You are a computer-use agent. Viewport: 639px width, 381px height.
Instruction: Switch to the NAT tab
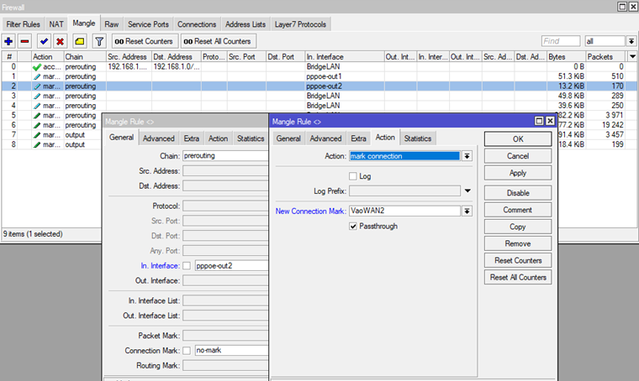[56, 23]
